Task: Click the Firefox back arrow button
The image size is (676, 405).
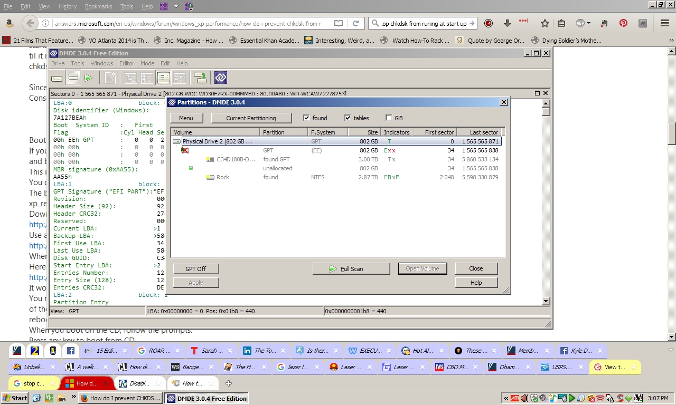Action: [x=30, y=23]
